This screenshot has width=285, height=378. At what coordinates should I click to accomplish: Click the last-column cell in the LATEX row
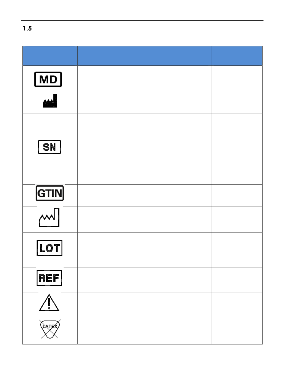coord(237,331)
